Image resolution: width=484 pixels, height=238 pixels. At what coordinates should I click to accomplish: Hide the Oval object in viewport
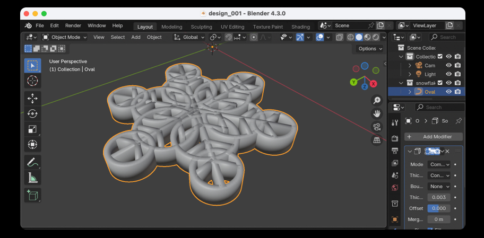[x=448, y=92]
